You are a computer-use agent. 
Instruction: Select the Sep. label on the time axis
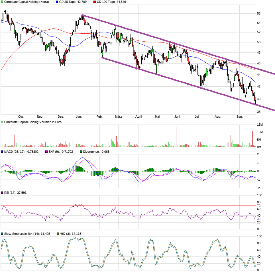pyautogui.click(x=239, y=117)
